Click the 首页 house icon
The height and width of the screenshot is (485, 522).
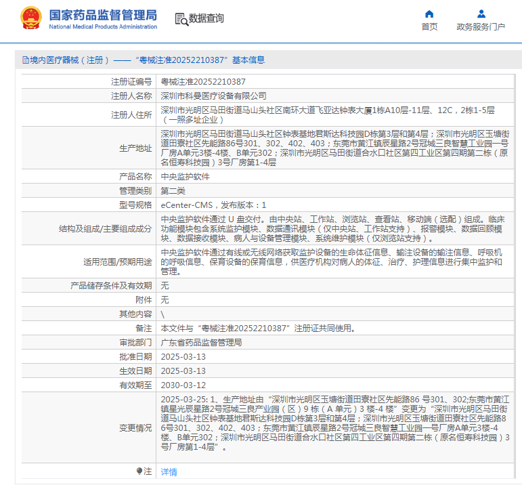429,14
